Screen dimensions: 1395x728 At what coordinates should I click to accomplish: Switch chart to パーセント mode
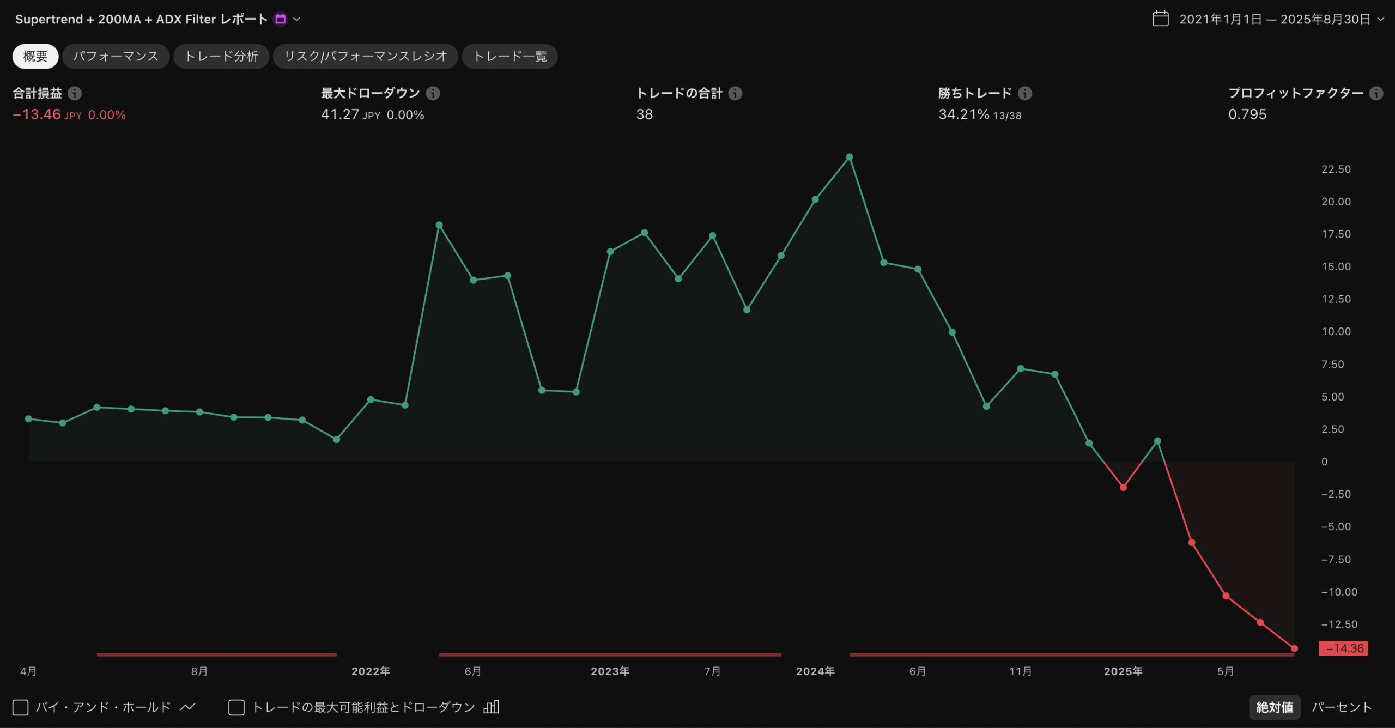pos(1341,707)
